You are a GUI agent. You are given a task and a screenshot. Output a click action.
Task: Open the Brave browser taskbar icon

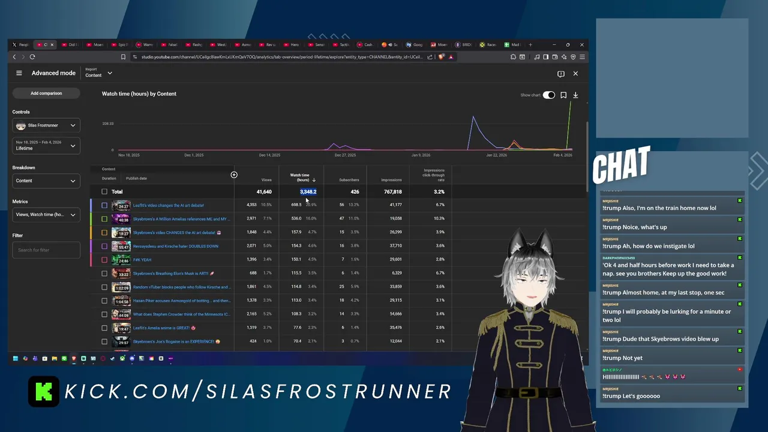74,359
